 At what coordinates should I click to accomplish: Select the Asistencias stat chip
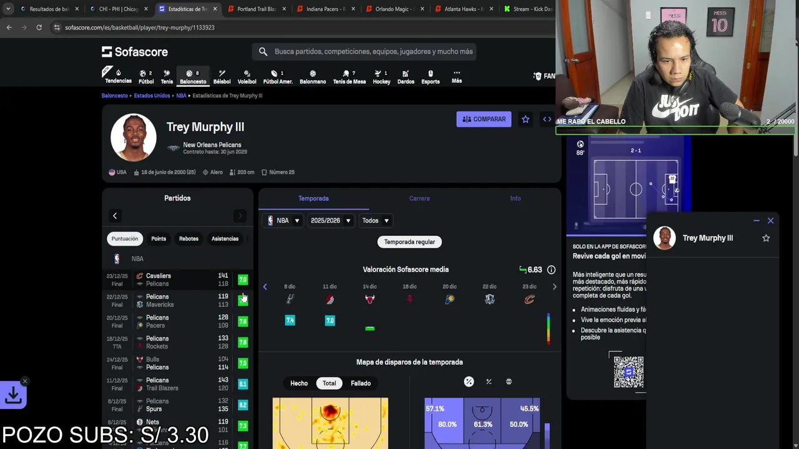pos(225,238)
